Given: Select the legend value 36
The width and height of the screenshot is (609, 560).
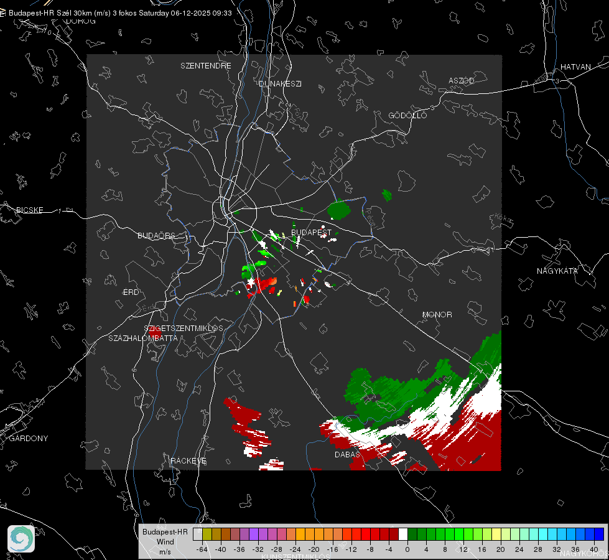Looking at the screenshot, I should click(575, 549).
